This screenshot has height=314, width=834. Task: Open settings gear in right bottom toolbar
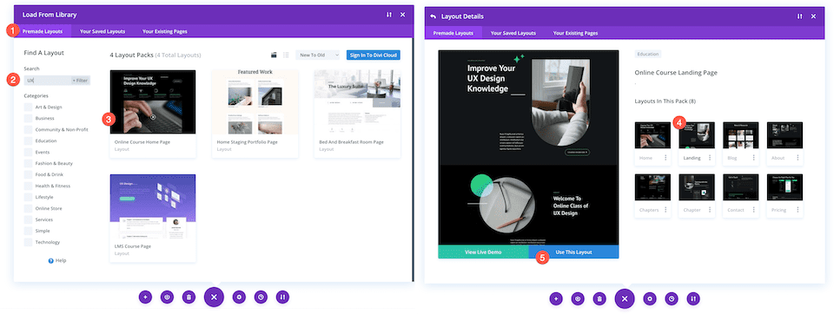(x=650, y=299)
